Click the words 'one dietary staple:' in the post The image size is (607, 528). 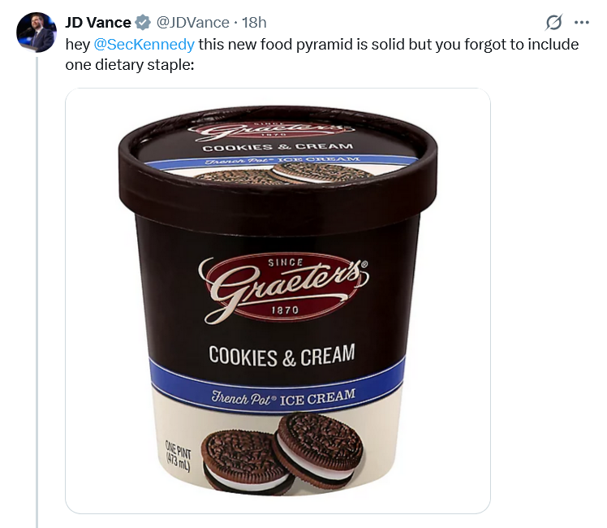click(x=130, y=64)
